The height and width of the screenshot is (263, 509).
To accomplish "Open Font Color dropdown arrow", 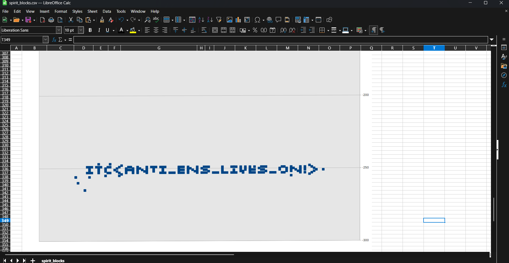I will tap(127, 30).
